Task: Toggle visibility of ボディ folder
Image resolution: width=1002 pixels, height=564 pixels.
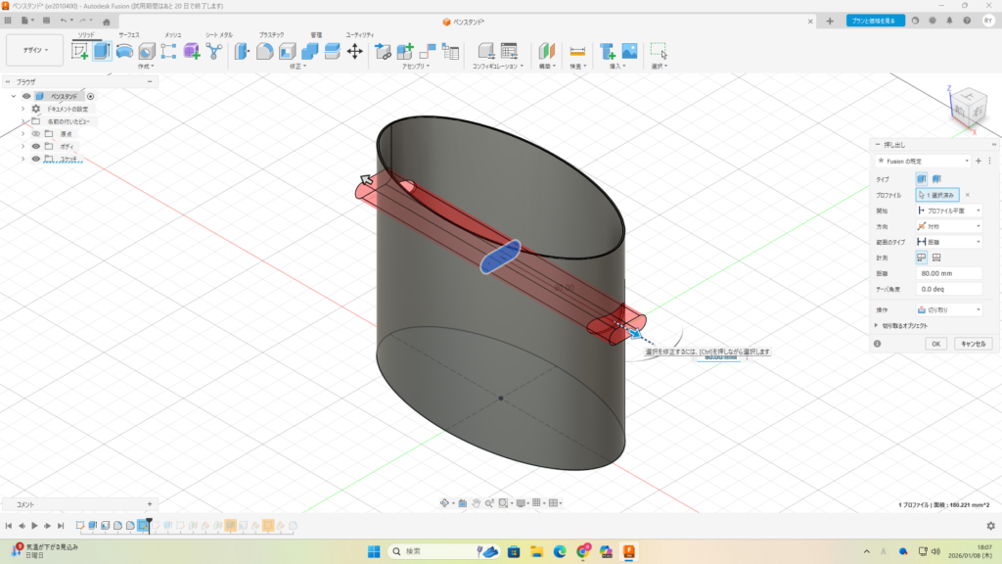Action: click(35, 146)
